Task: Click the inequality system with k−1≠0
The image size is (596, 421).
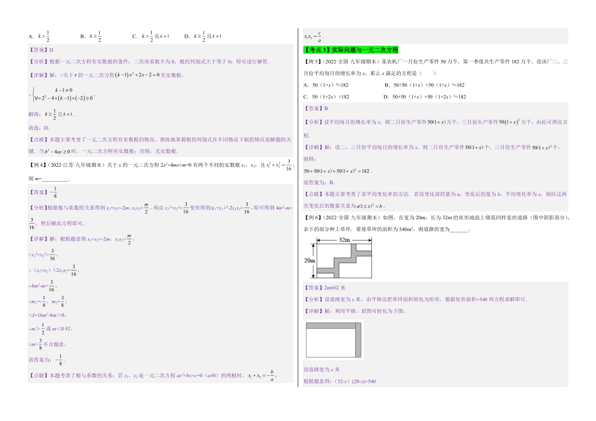Action: point(61,94)
